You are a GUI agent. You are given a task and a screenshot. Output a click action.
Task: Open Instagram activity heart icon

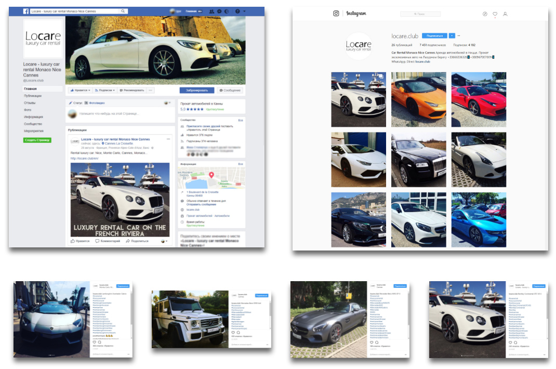pos(495,14)
